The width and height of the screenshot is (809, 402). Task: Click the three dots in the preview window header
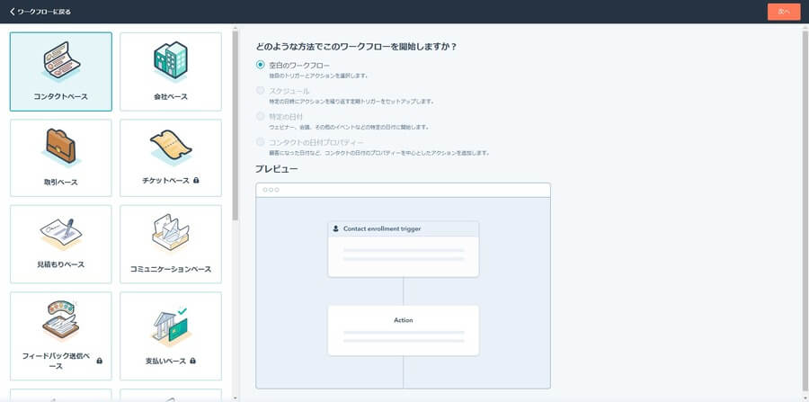tap(271, 190)
